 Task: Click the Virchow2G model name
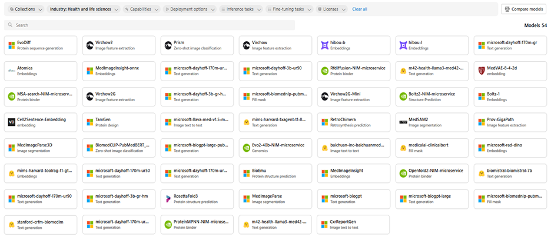[x=105, y=94]
